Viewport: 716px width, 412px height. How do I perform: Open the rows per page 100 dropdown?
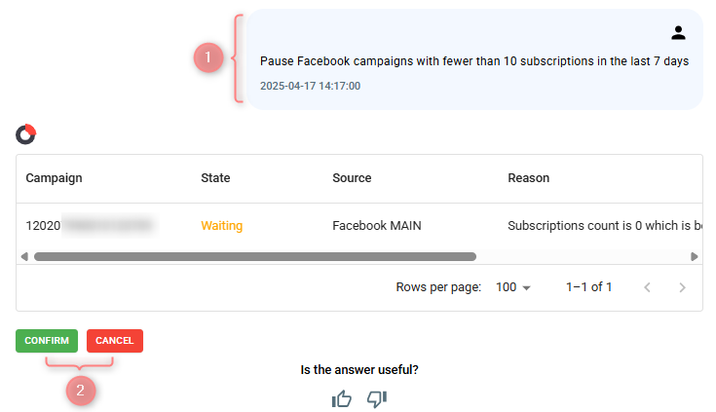click(513, 287)
